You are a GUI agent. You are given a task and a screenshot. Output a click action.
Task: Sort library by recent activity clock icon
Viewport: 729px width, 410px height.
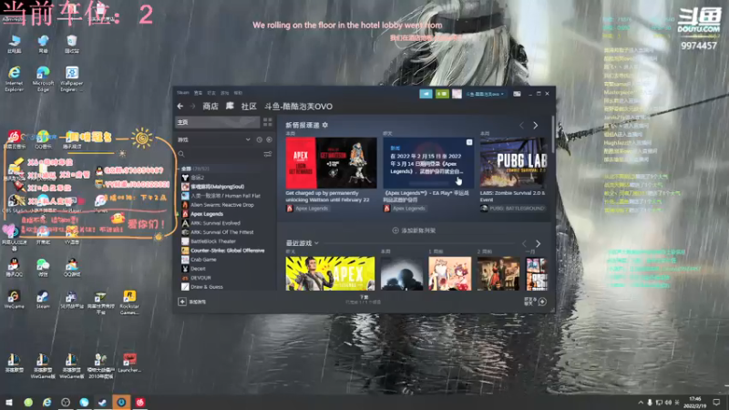[x=260, y=139]
